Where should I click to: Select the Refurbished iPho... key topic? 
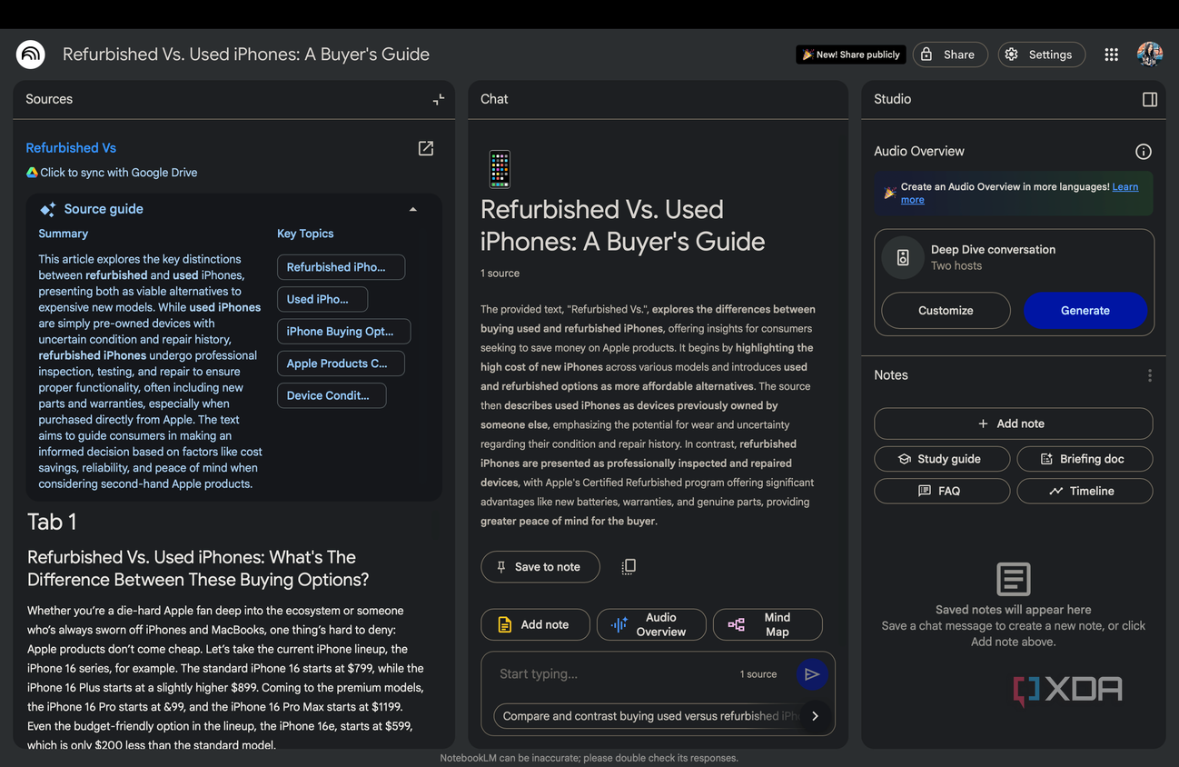click(x=341, y=267)
